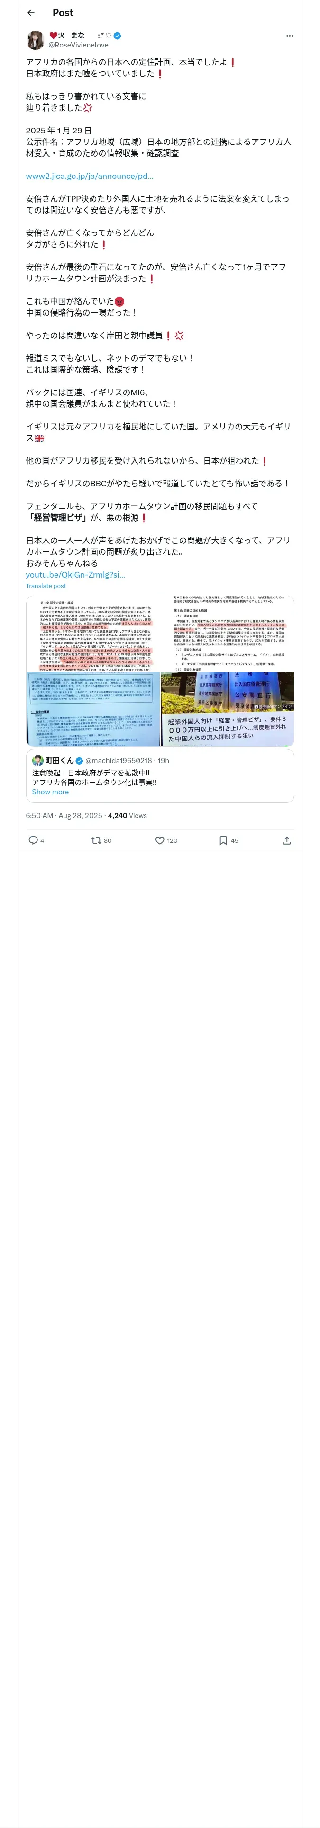Image resolution: width=320 pixels, height=1828 pixels.
Task: Click the share icon
Action: click(287, 840)
